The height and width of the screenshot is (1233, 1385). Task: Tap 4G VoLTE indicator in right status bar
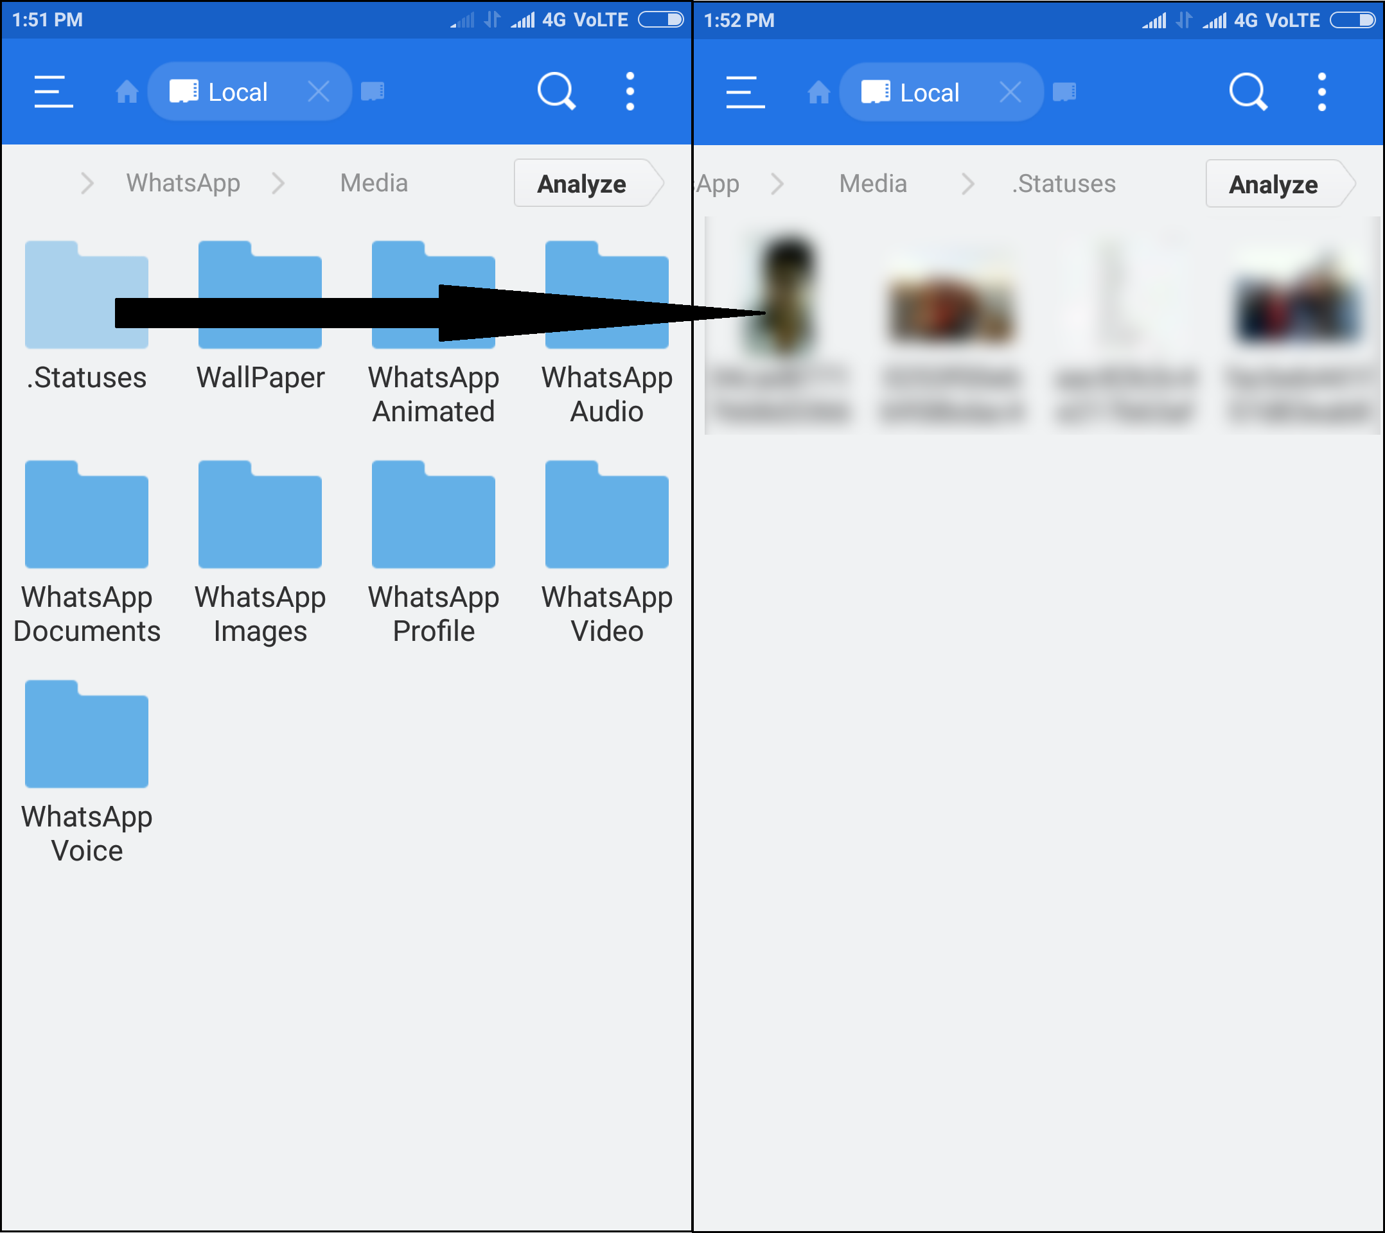click(x=1276, y=21)
